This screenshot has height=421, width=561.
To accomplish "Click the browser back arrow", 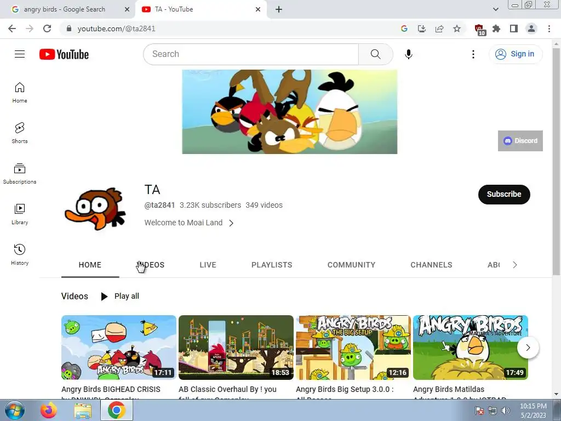I will (12, 29).
